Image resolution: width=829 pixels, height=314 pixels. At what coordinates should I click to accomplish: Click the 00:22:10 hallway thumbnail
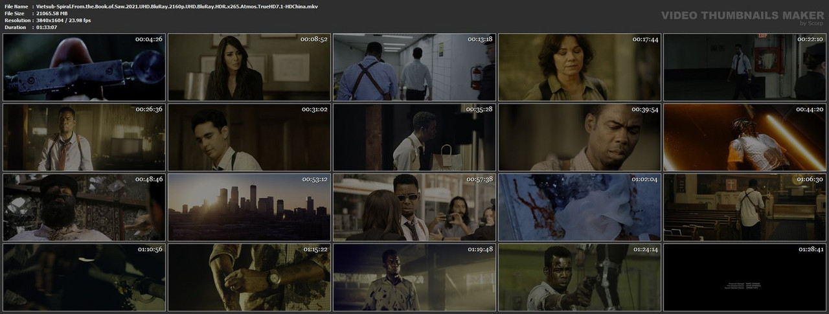coord(745,67)
